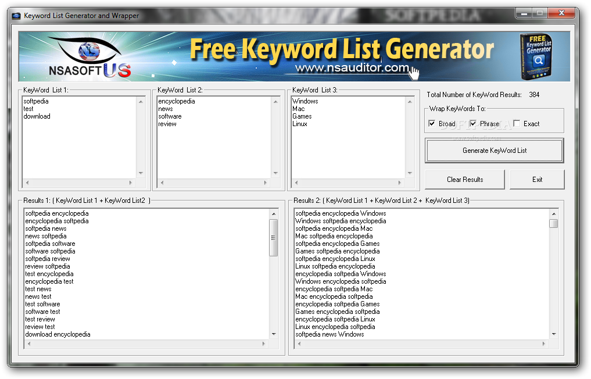This screenshot has height=379, width=591.
Task: Select 'Linux encyclopedia softpedia' in Results 2
Action: point(335,327)
